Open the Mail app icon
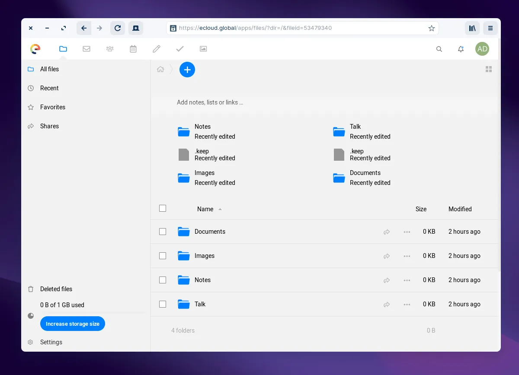 (86, 49)
